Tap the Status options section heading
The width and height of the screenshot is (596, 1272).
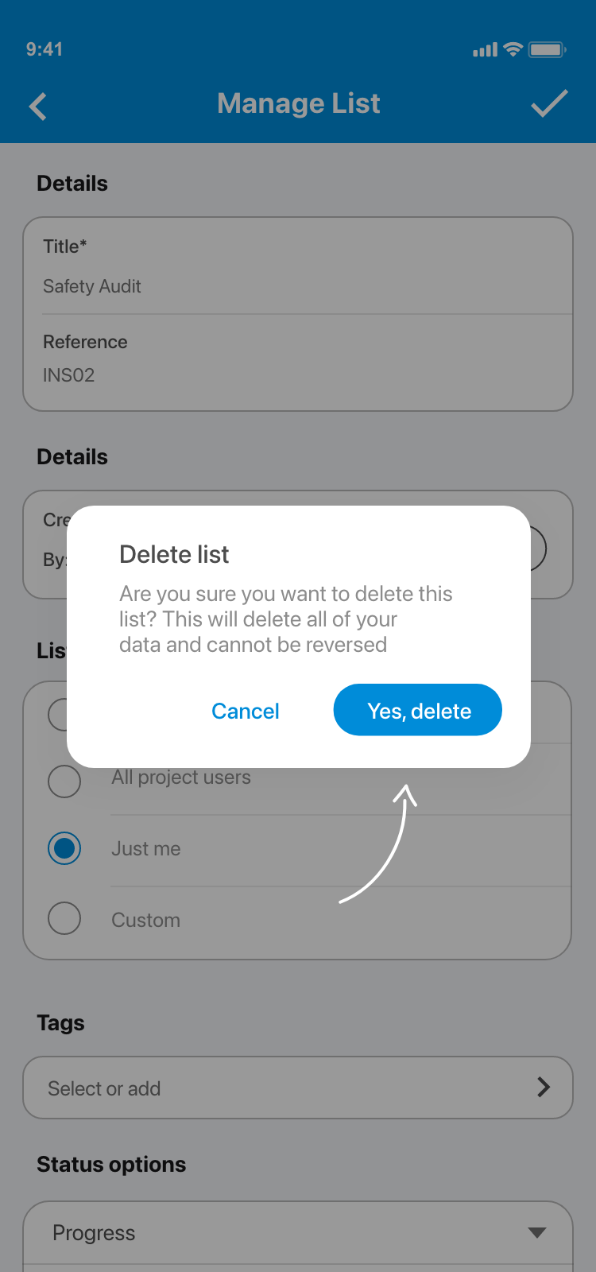coord(111,1164)
